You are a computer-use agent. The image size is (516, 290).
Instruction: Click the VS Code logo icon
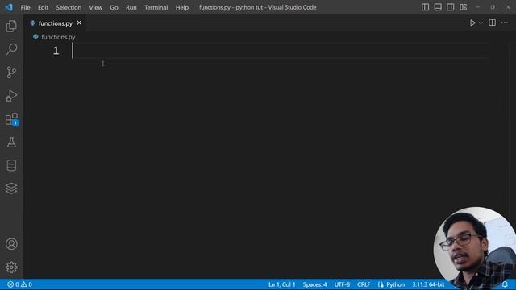[9, 7]
